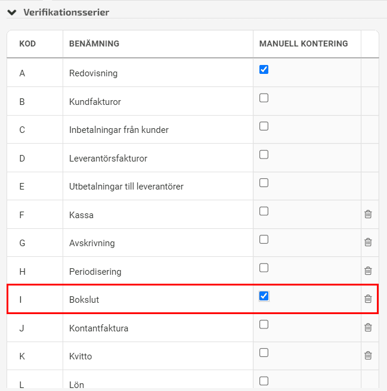This screenshot has width=387, height=391.
Task: Click the Benämning column header
Action: pos(94,44)
